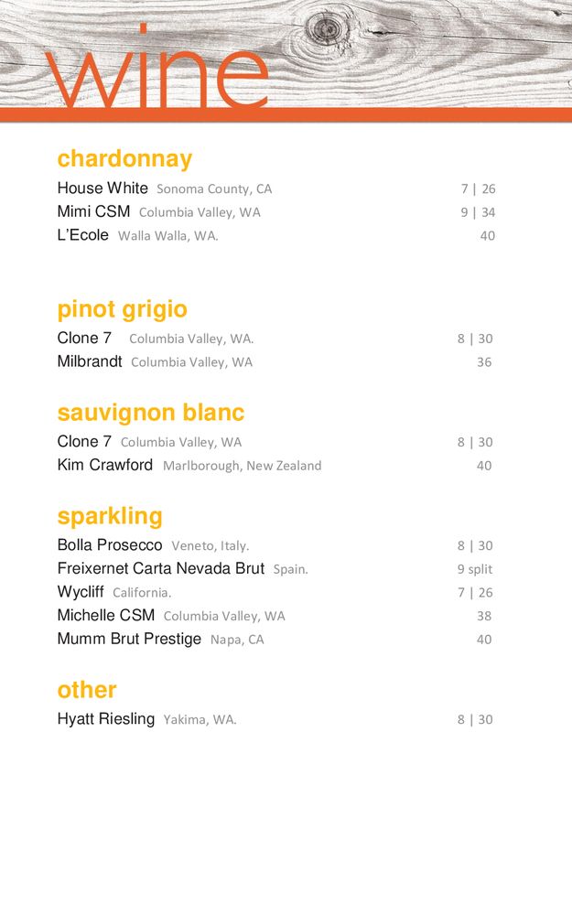The width and height of the screenshot is (572, 915).
Task: Select the sauvignon blanc heading
Action: pos(151,413)
